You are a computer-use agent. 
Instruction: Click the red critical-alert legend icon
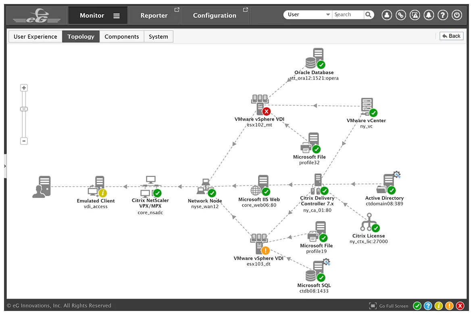click(x=460, y=306)
